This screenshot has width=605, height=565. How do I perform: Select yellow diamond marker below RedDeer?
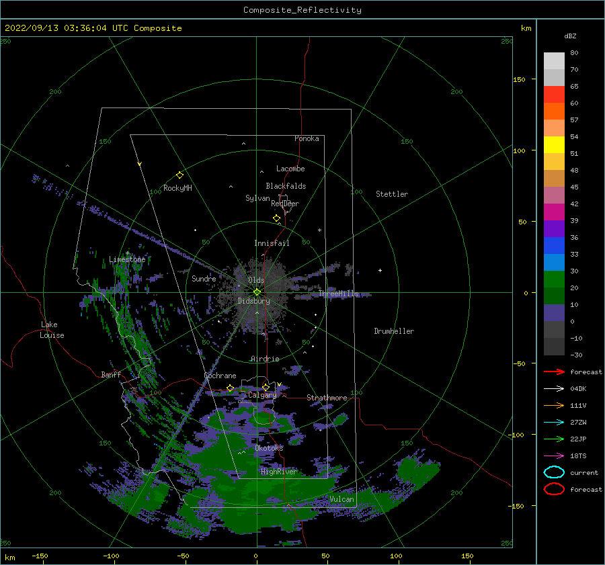click(277, 218)
